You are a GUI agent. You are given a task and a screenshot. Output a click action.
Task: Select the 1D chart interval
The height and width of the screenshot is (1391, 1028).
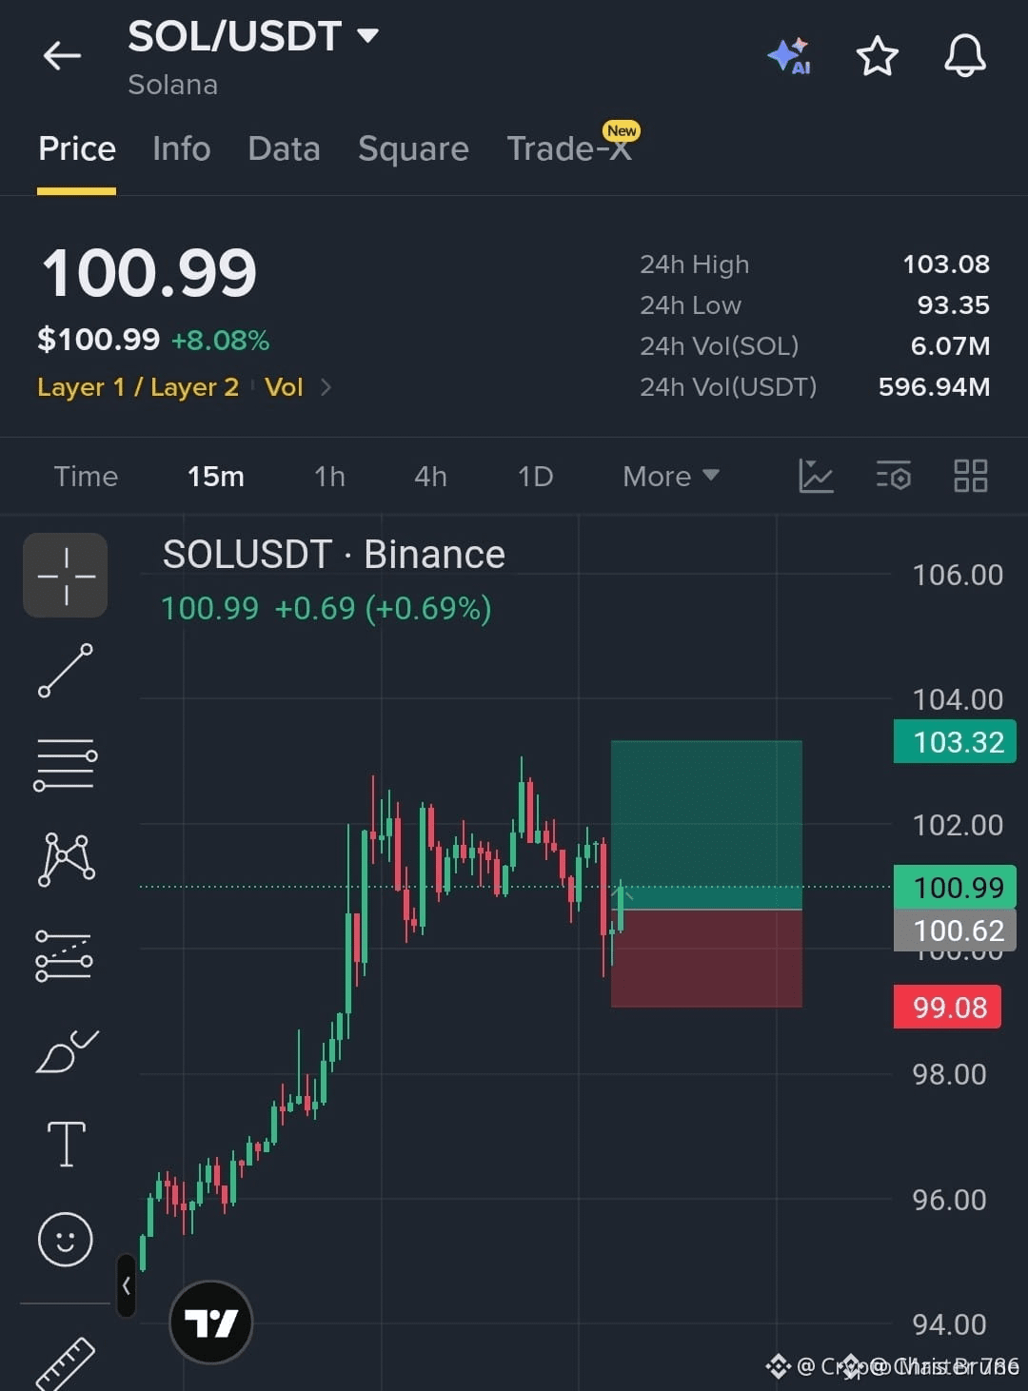coord(535,476)
